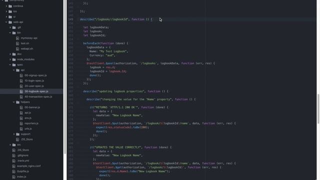This screenshot has width=320, height=180.
Task: Select the web-api folder name
Action: (18, 22)
